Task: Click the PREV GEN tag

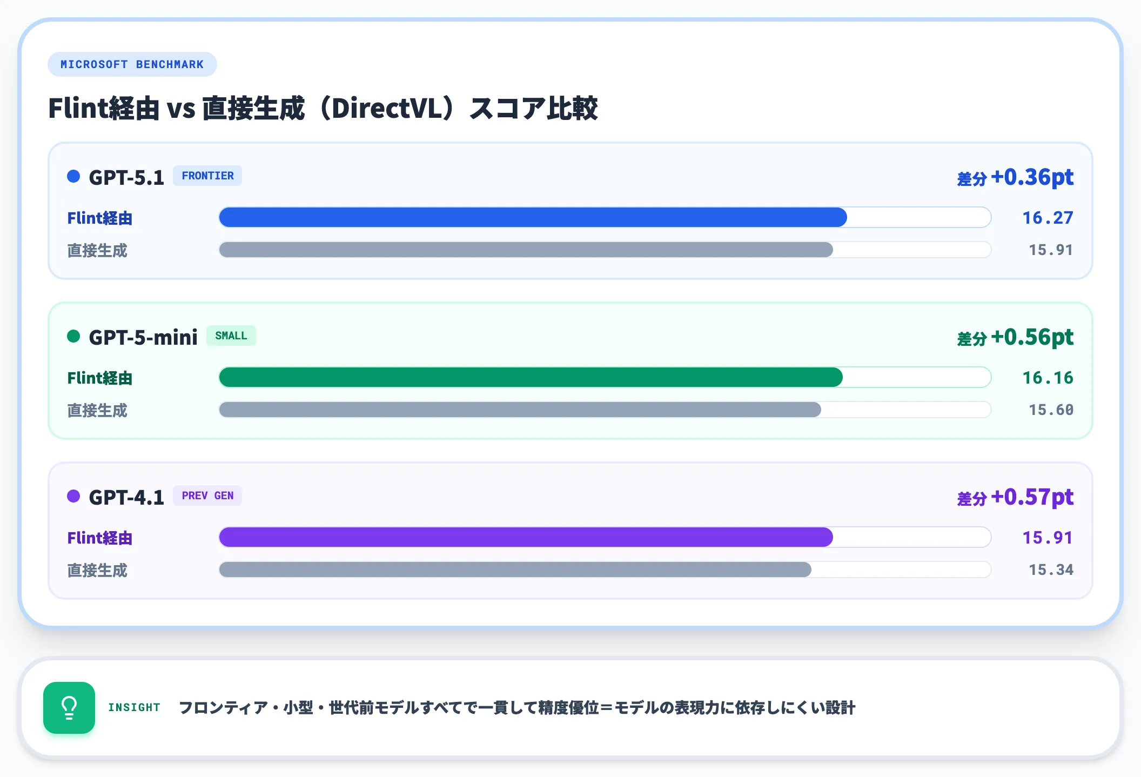Action: click(x=207, y=495)
